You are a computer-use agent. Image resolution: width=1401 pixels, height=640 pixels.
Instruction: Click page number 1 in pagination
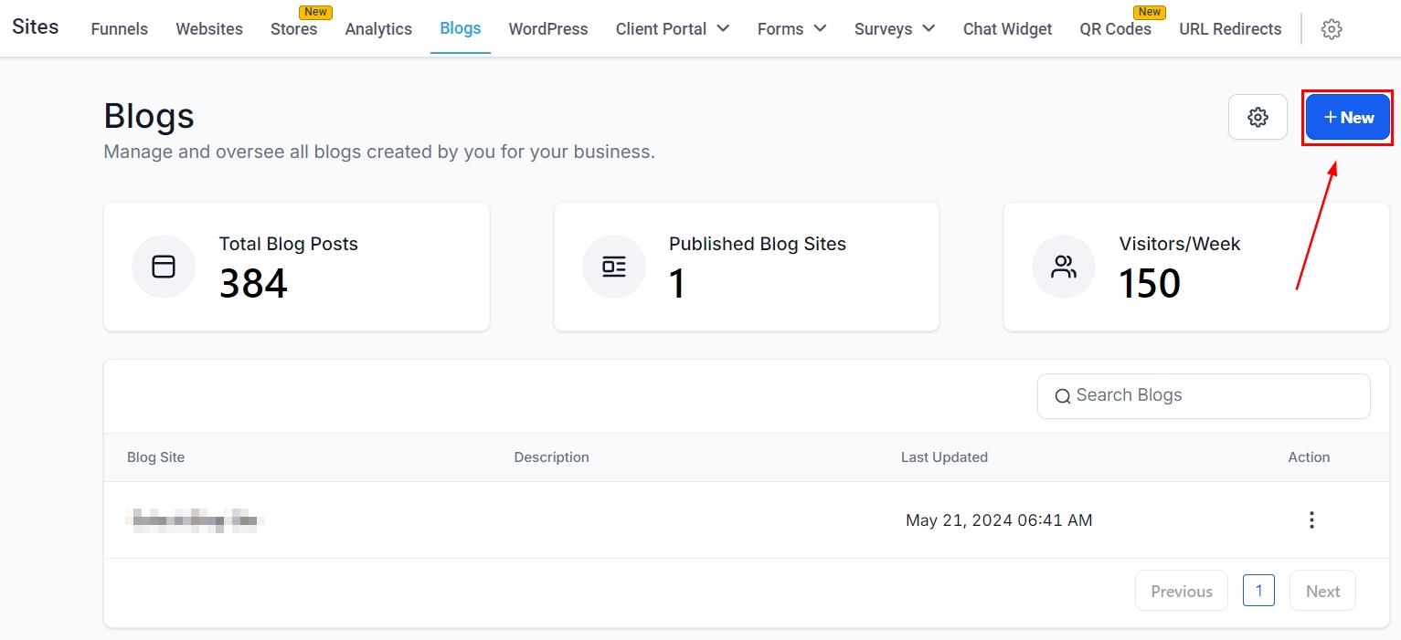pyautogui.click(x=1258, y=591)
